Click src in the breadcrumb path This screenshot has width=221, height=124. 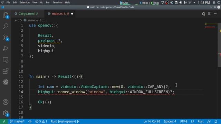(17, 20)
